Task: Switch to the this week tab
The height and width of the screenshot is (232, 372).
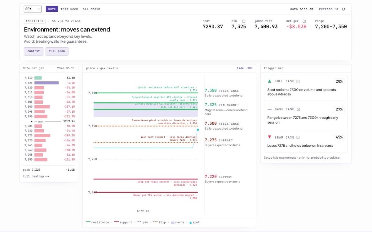Action: (69, 9)
